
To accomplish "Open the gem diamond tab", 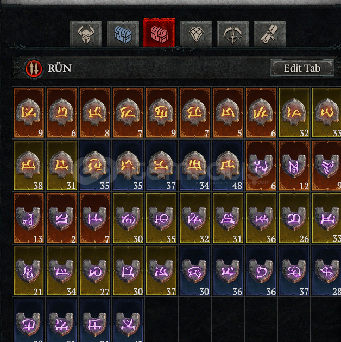I will (196, 34).
